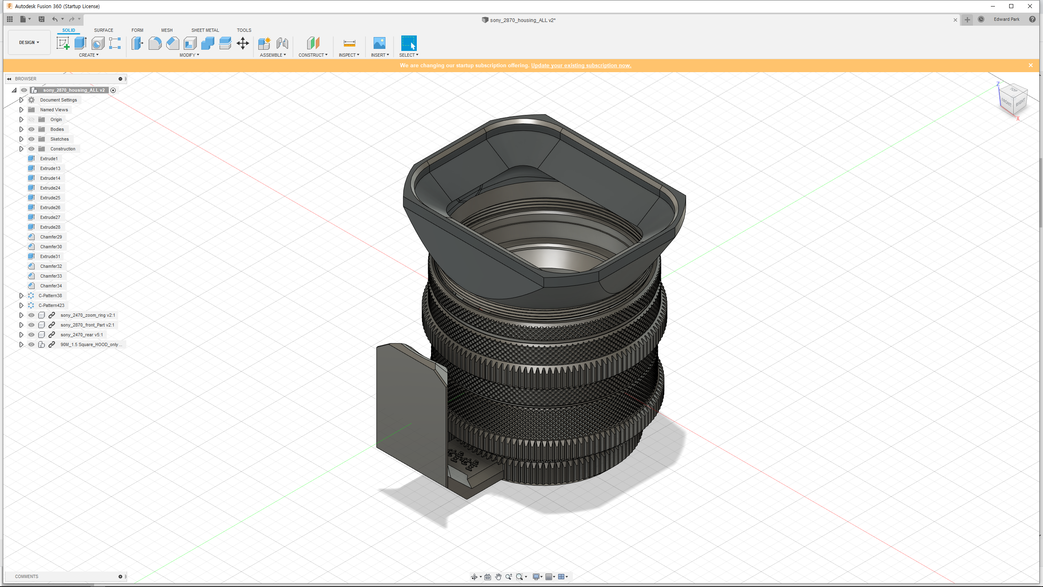Viewport: 1043px width, 587px height.
Task: Switch to the SHEET METAL tab
Action: click(x=205, y=30)
